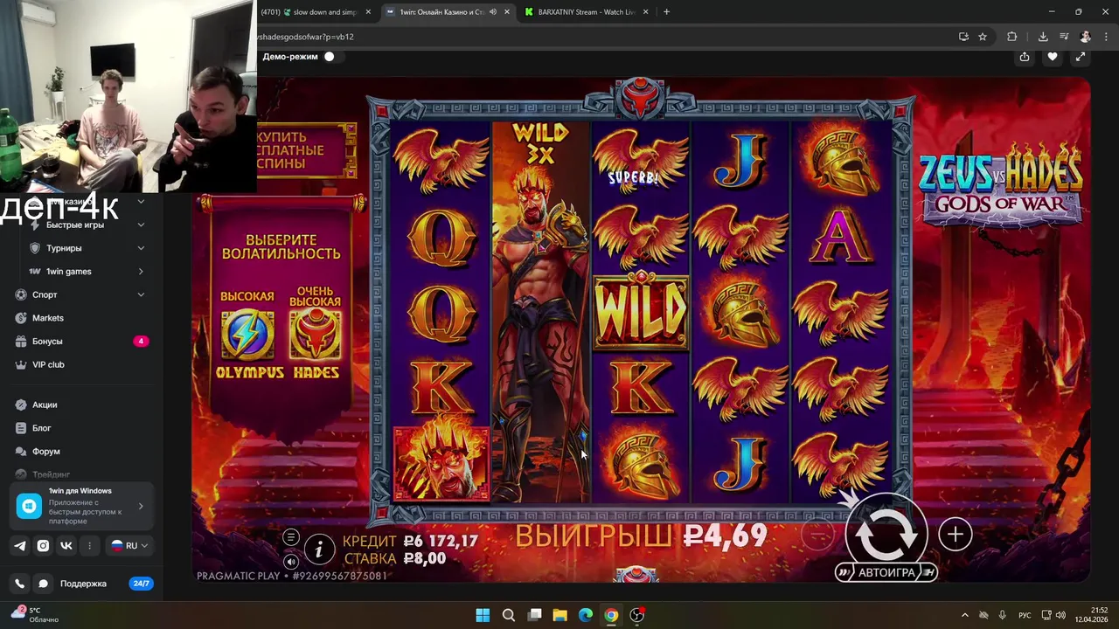Open the Бонусы badge showing 4

pos(141,342)
